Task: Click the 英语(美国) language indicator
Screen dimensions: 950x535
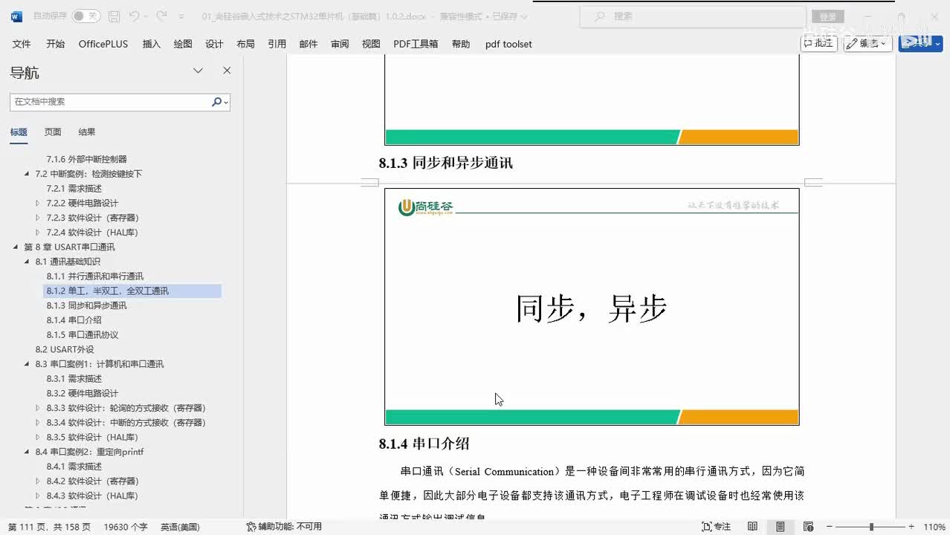Action: [180, 527]
